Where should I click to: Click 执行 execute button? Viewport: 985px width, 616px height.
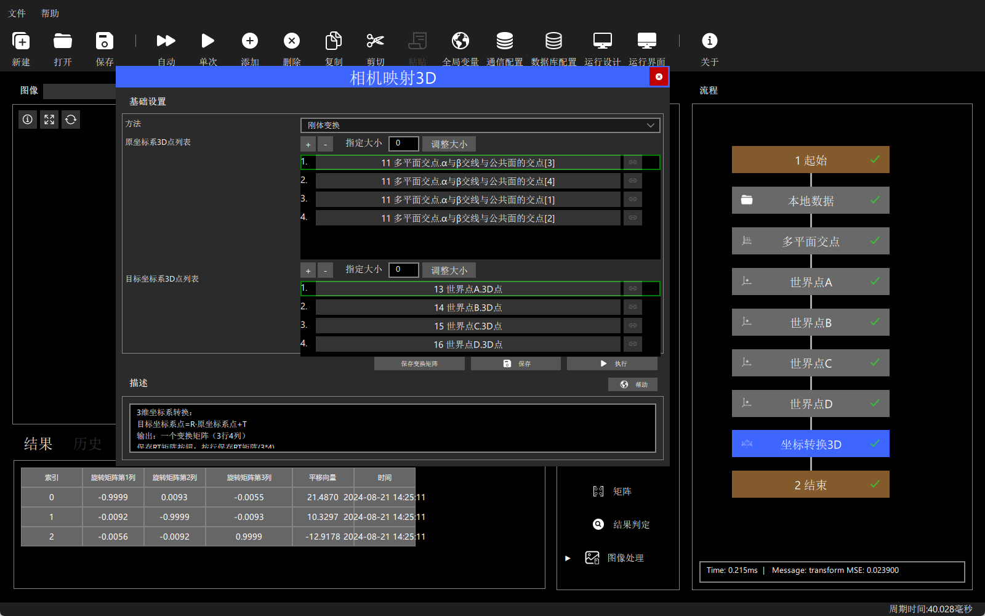(x=612, y=364)
